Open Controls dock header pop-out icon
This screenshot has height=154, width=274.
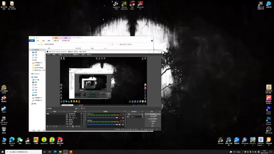click(x=160, y=112)
